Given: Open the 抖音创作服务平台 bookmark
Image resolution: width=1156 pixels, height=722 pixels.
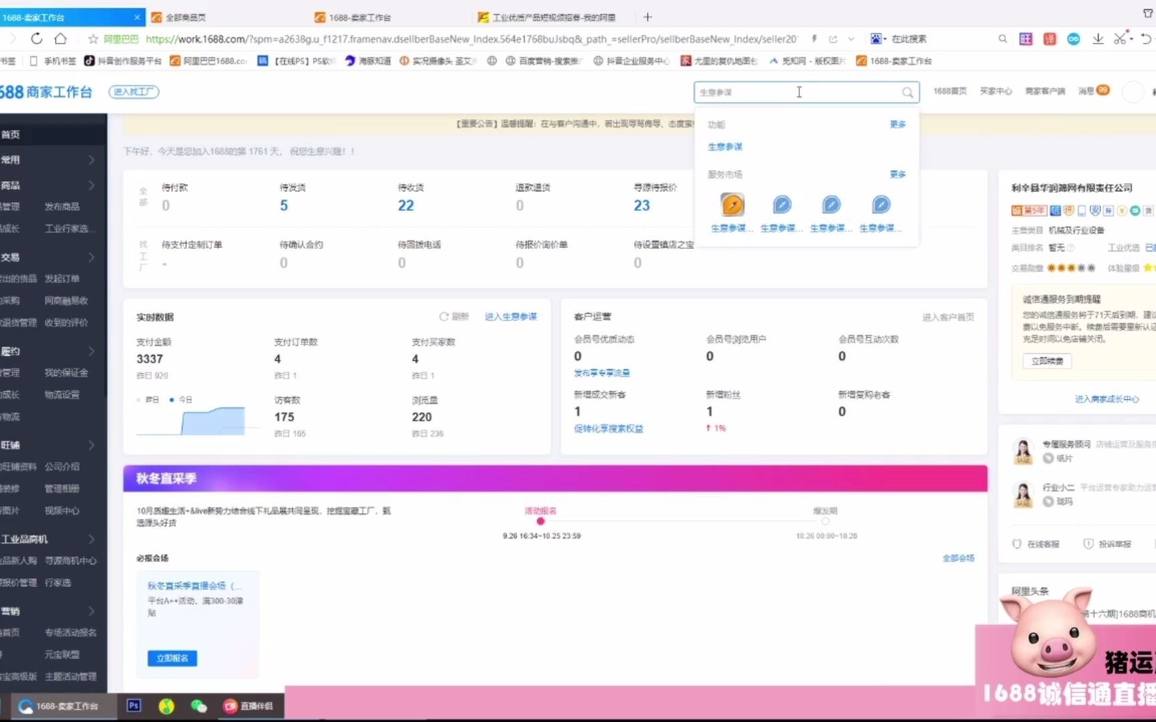Looking at the screenshot, I should (x=123, y=61).
